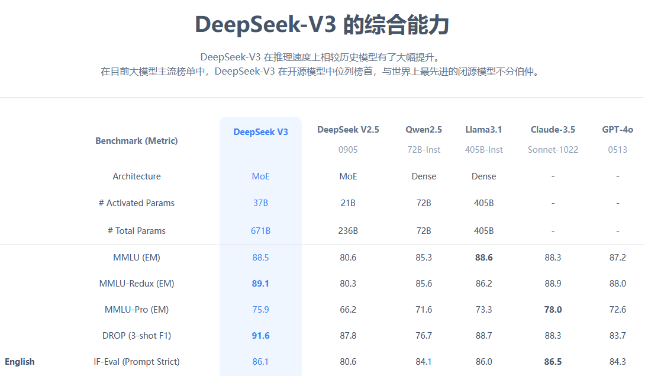Click the MMLU (EM) row label
Viewport: 648px width, 376px height.
136,257
